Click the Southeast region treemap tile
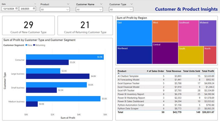The height and width of the screenshot is (122, 220). coord(188,33)
